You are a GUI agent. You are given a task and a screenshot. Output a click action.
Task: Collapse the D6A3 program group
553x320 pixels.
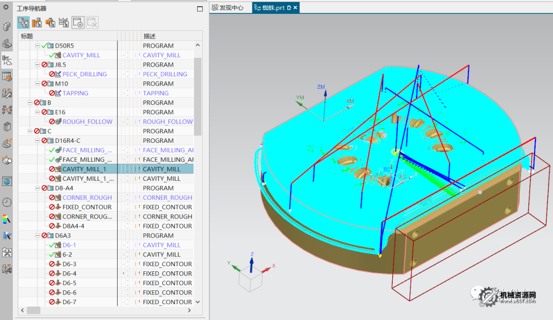click(x=37, y=236)
